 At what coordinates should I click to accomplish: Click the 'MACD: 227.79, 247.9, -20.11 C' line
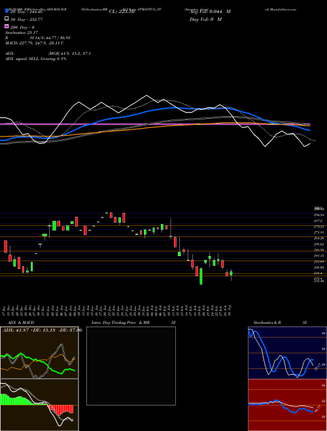[35, 43]
